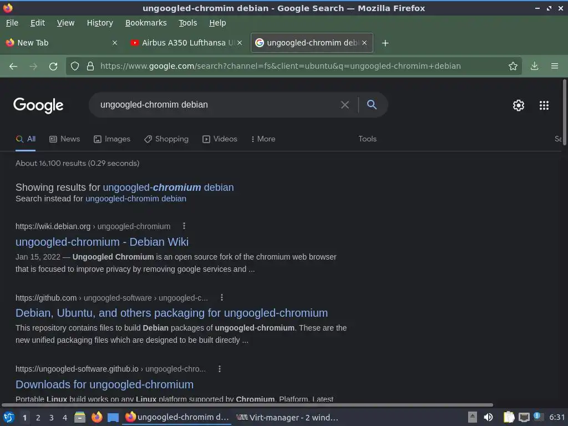This screenshot has height=426, width=568.
Task: Open Firefox hamburger application menu
Action: tap(555, 66)
